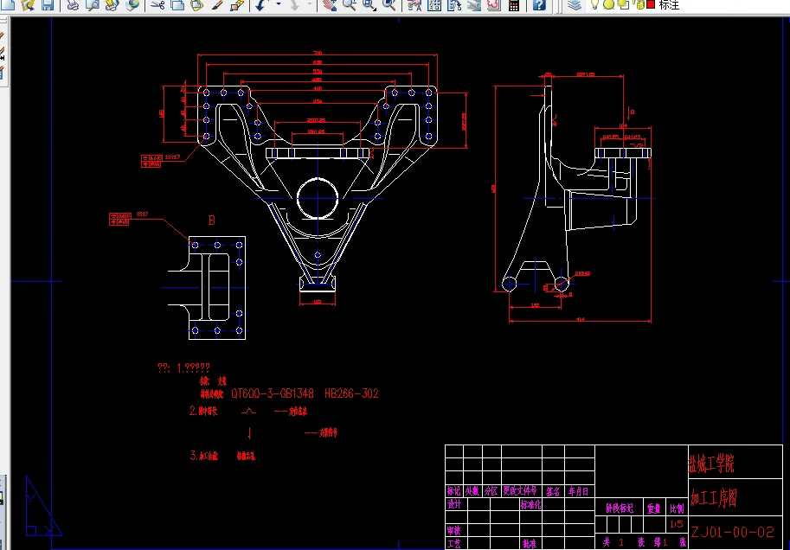
Task: Select the title block text 加工工序图
Action: coord(713,498)
